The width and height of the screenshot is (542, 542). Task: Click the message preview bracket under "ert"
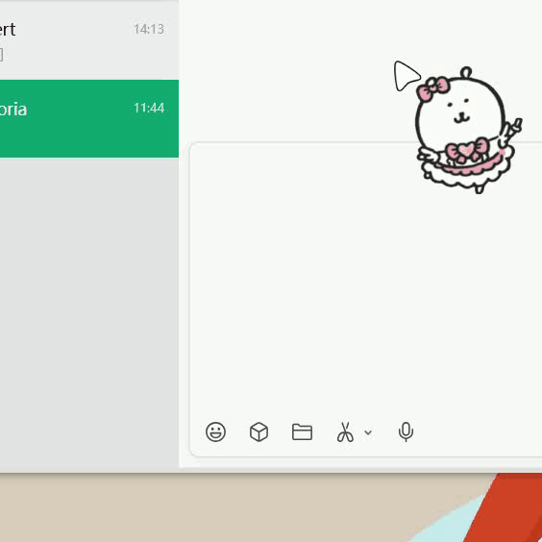(1, 55)
